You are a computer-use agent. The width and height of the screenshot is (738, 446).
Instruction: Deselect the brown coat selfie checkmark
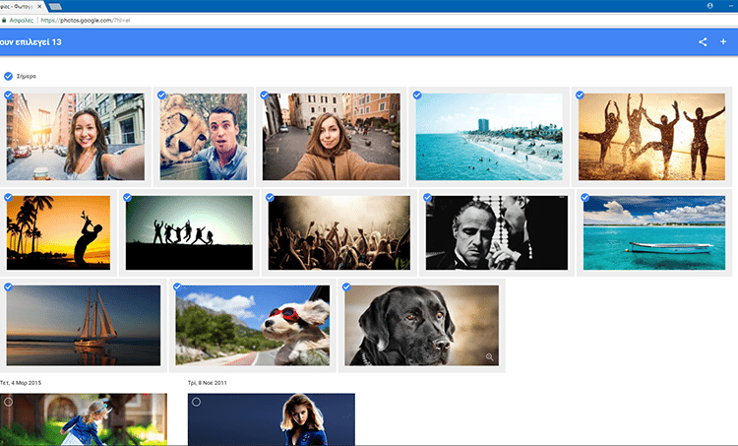tap(264, 96)
